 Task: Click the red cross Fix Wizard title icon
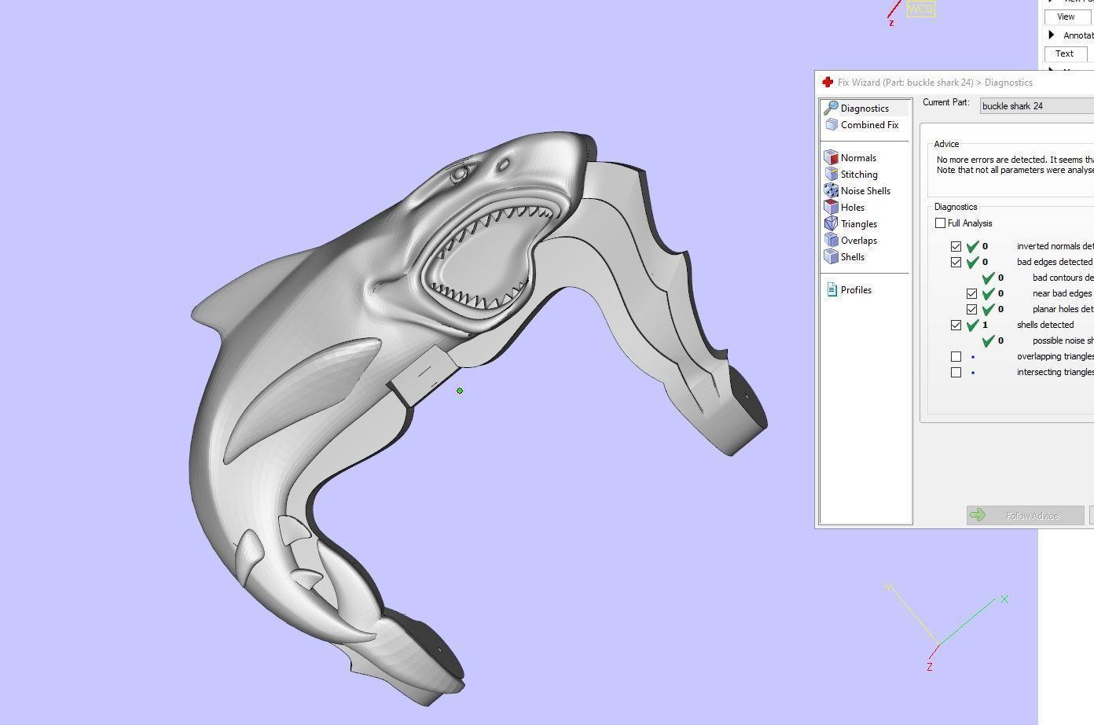tap(828, 82)
